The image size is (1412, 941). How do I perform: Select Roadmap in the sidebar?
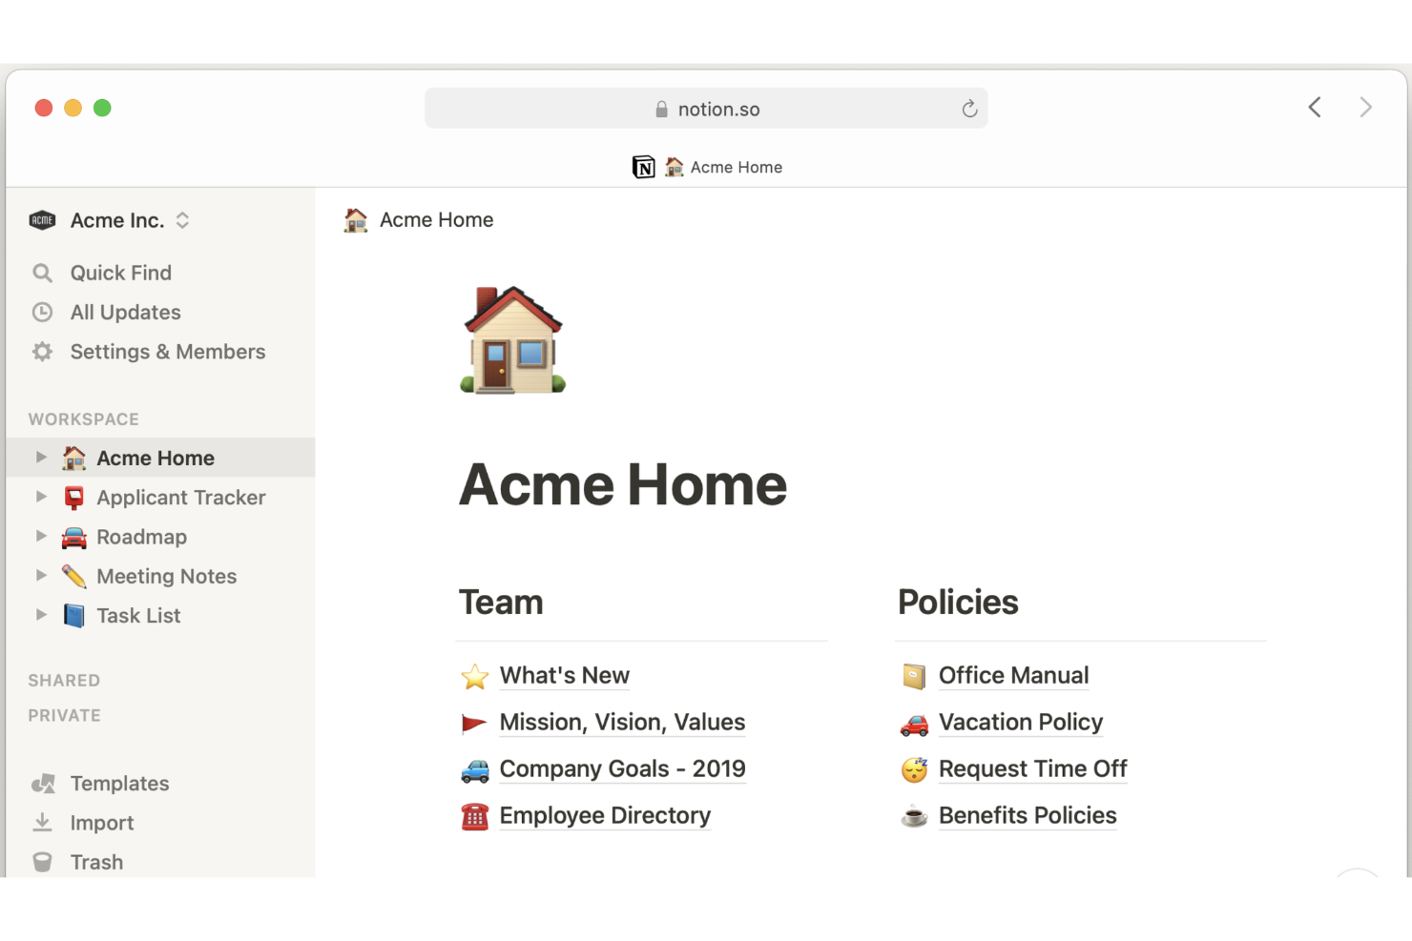point(141,537)
